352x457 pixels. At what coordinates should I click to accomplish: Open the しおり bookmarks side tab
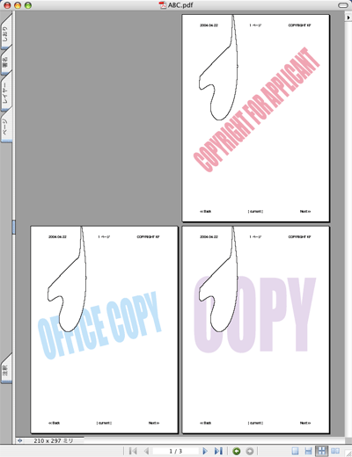click(x=5, y=33)
